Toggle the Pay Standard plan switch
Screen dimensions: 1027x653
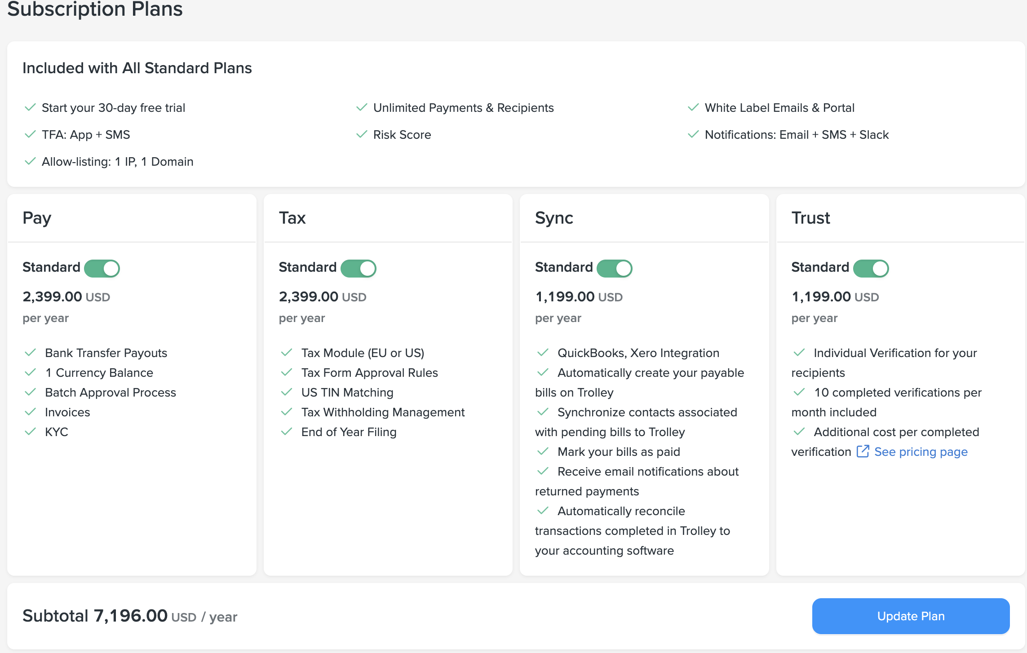click(102, 268)
